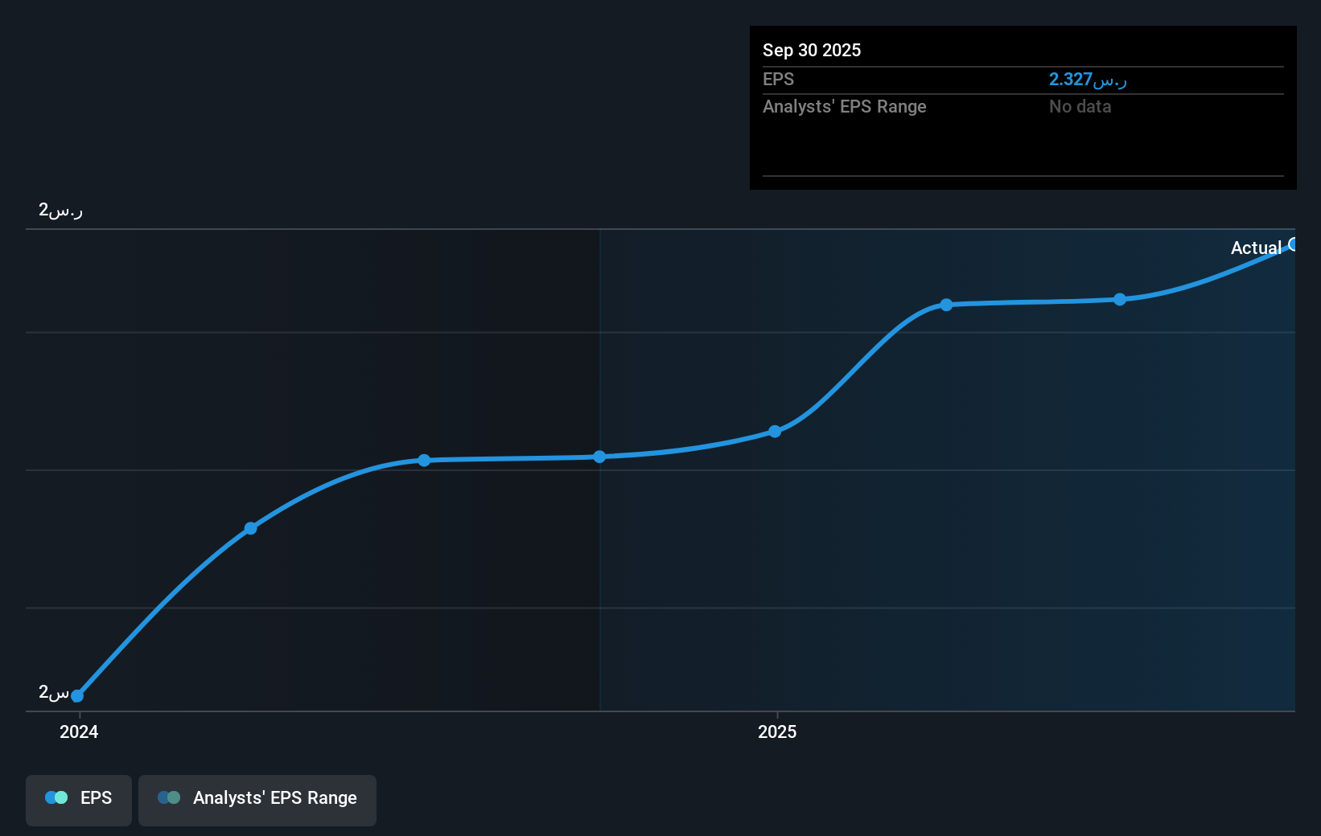Click the top ر.س2 axis value
This screenshot has height=836, width=1321.
pos(58,209)
